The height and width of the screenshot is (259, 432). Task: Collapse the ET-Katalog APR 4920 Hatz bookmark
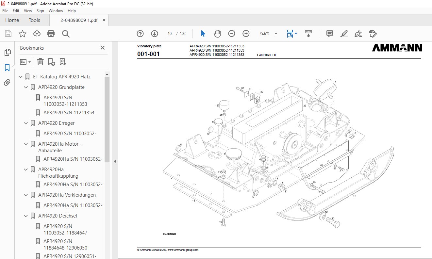21,77
